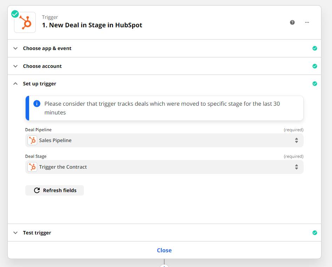This screenshot has width=332, height=267.
Task: Click green status check for Choose app & event
Action: click(315, 48)
